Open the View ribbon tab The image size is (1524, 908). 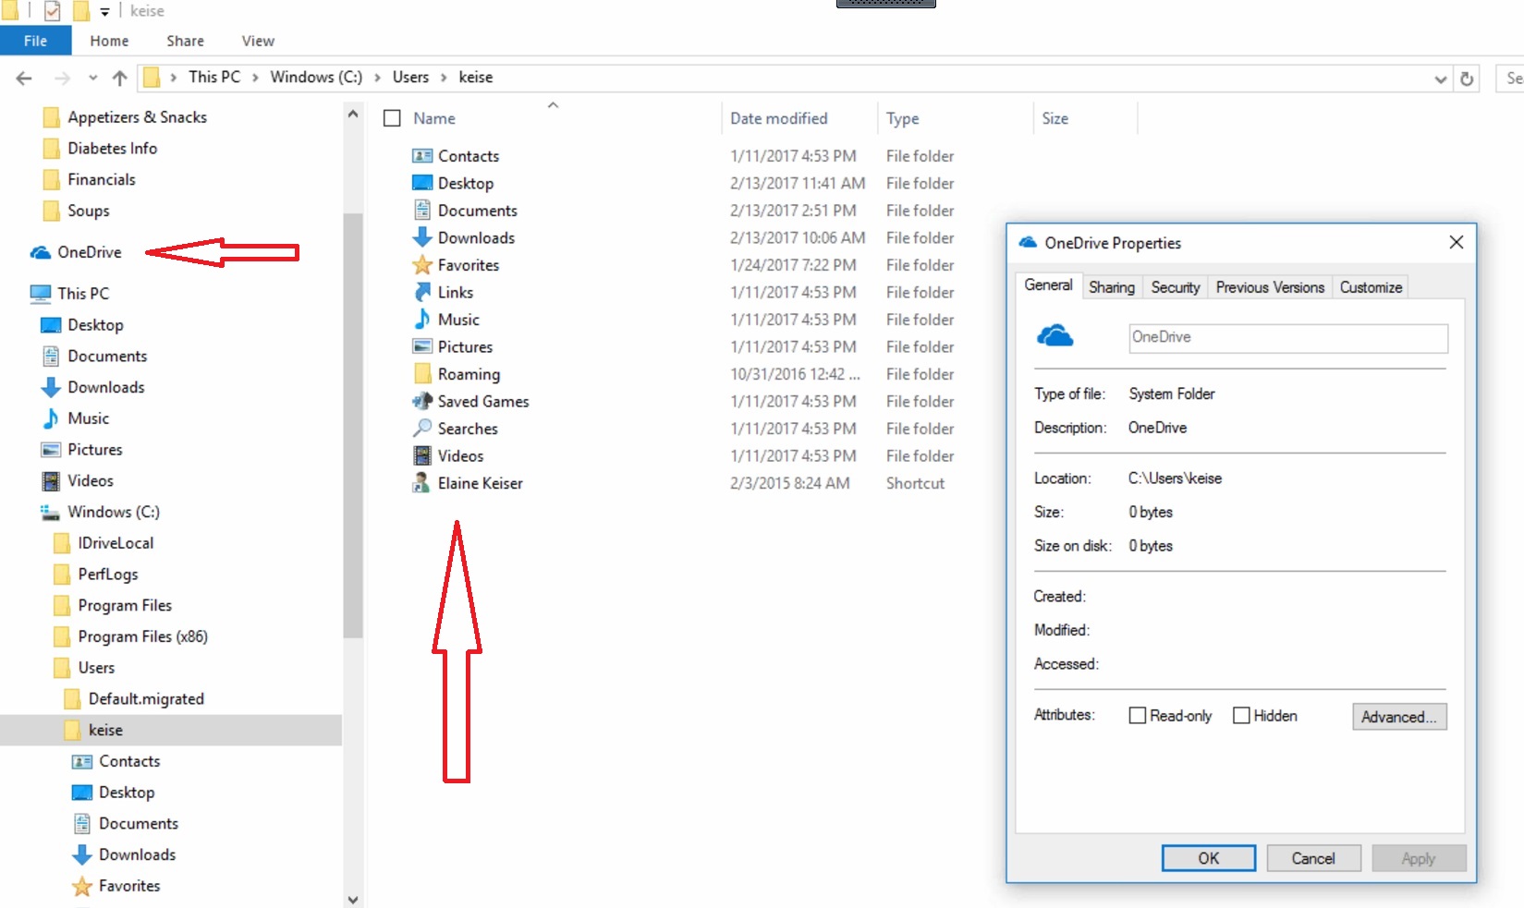(x=258, y=41)
